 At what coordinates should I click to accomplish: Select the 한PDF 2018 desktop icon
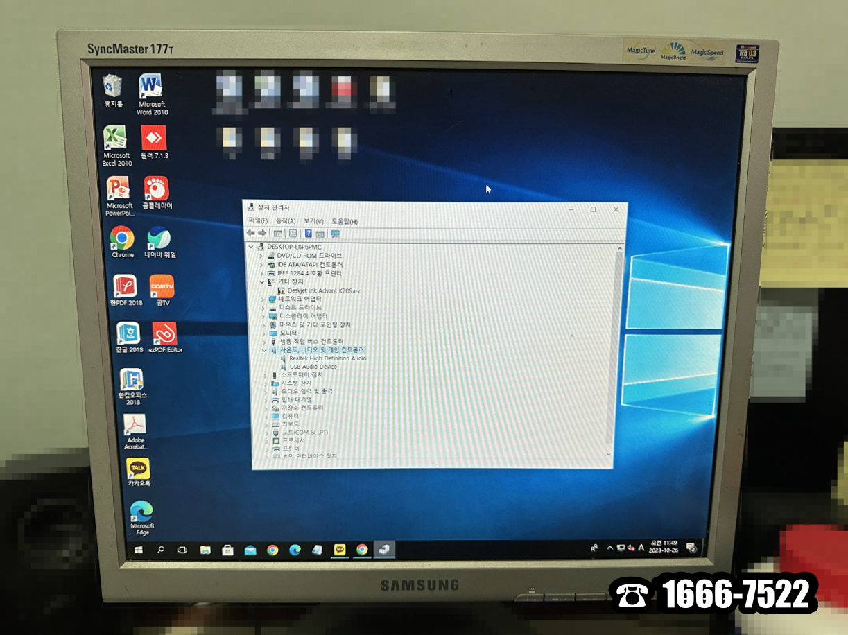126,290
